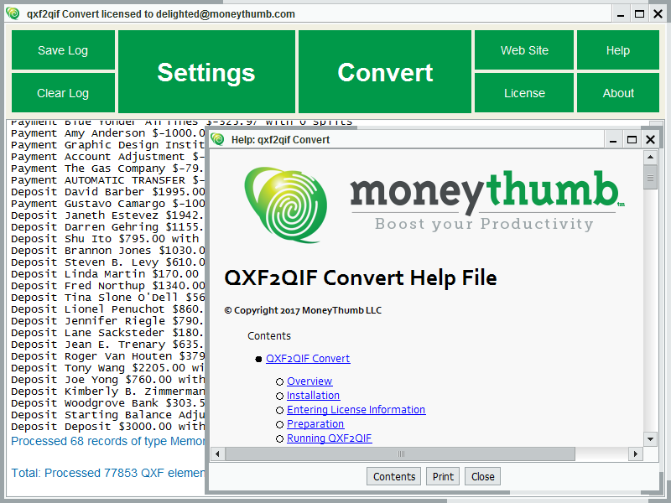Click log line 'Payment AUTOMATIC TRANSFER'

pyautogui.click(x=108, y=180)
